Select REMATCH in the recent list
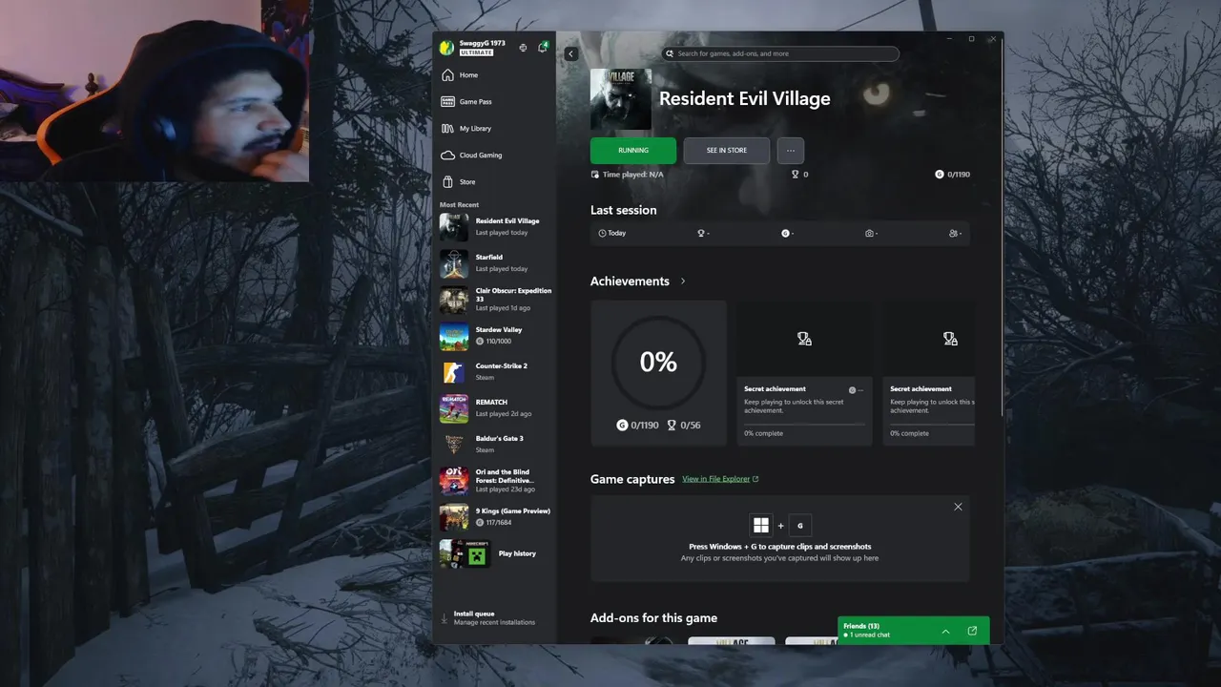The image size is (1221, 687). tap(494, 408)
